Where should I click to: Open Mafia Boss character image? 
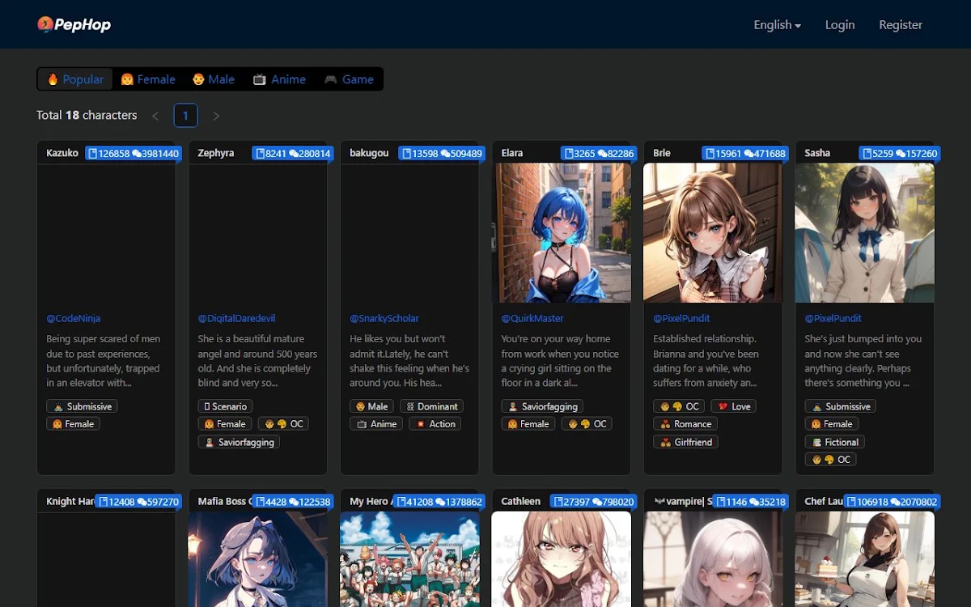pyautogui.click(x=258, y=559)
